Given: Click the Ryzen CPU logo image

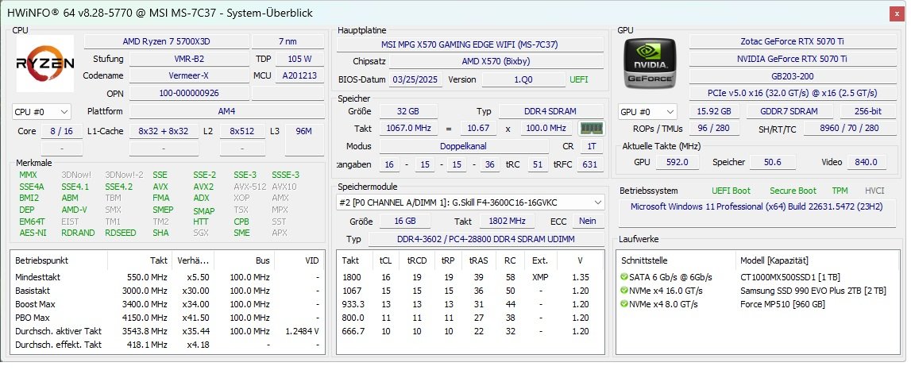Looking at the screenshot, I should (x=45, y=64).
